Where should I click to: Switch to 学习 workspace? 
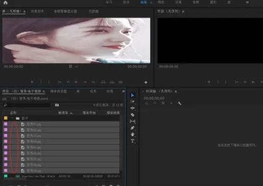[109, 2]
